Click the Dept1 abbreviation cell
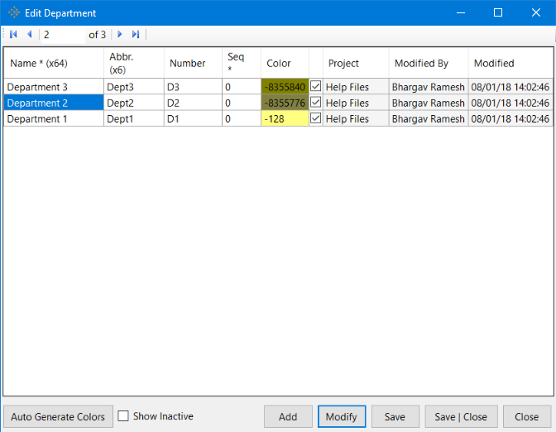556x432 pixels. (x=134, y=118)
